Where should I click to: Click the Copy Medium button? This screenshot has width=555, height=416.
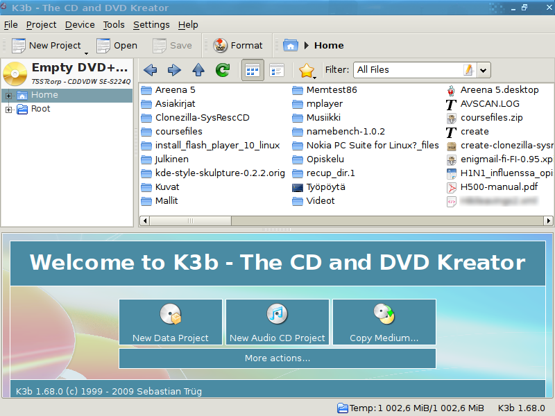384,322
